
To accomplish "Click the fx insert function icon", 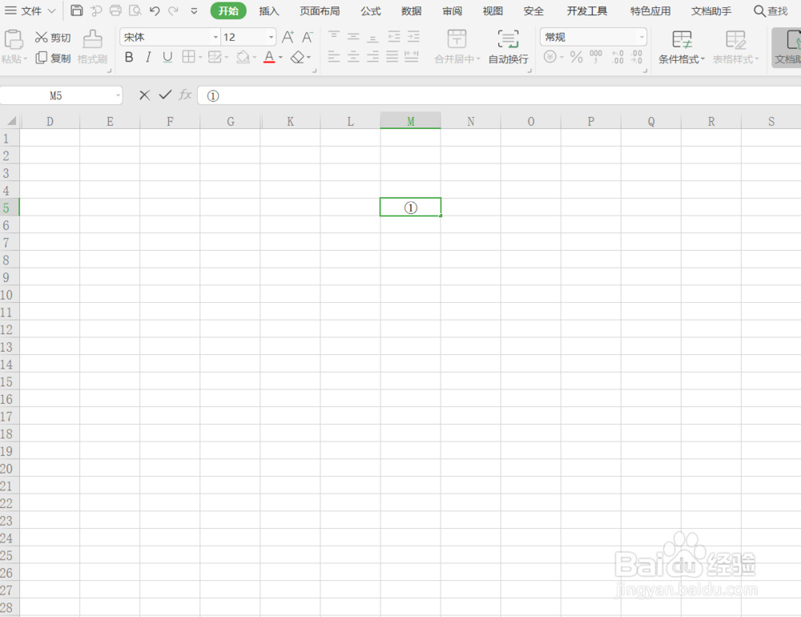I will point(185,95).
